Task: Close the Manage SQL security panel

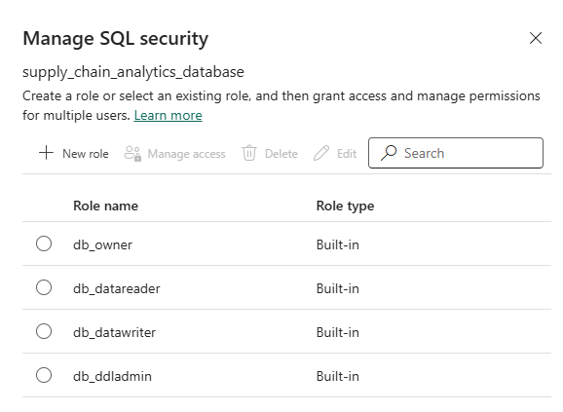Action: [x=536, y=38]
